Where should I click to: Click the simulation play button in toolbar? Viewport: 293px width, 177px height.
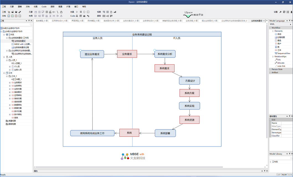tap(77, 12)
